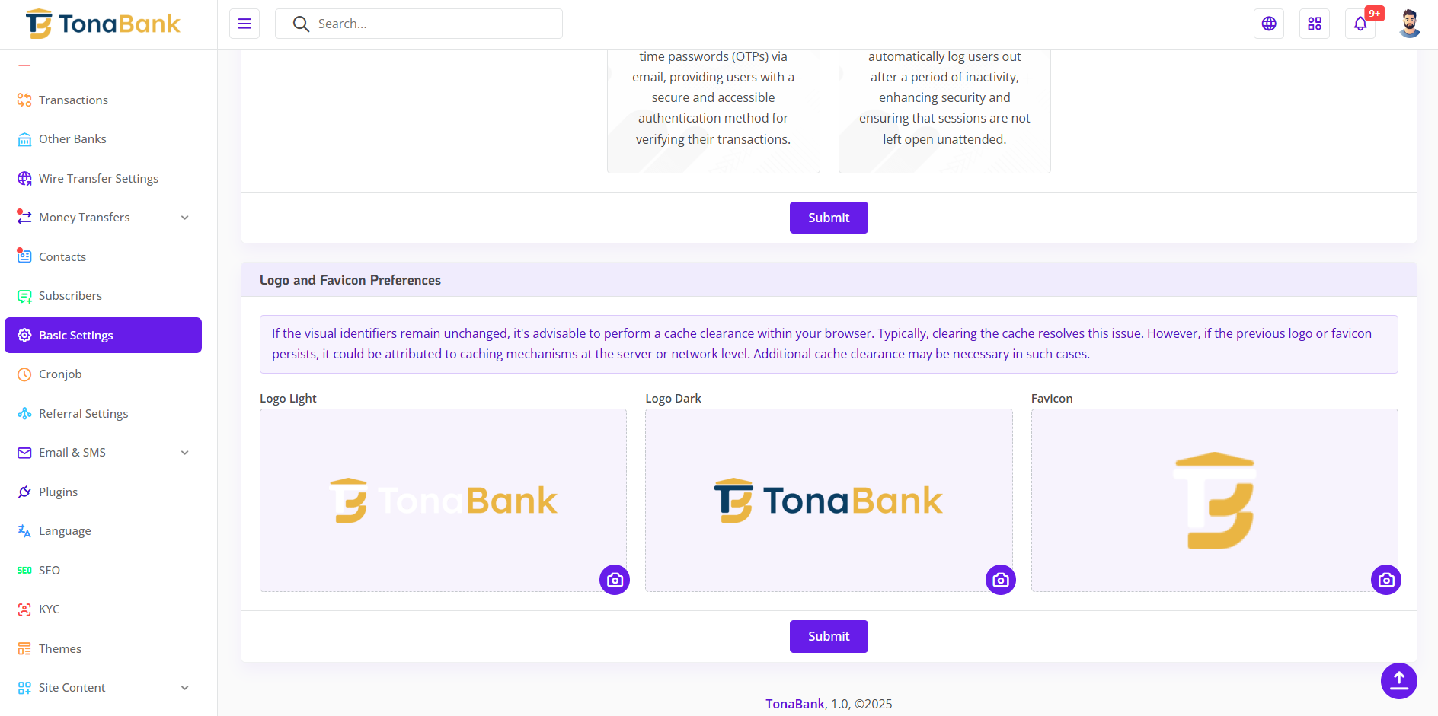The image size is (1438, 716).
Task: Open Wire Transfer Settings menu item
Action: click(98, 179)
